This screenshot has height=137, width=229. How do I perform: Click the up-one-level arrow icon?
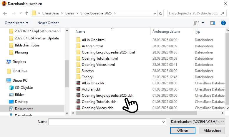point(27,13)
